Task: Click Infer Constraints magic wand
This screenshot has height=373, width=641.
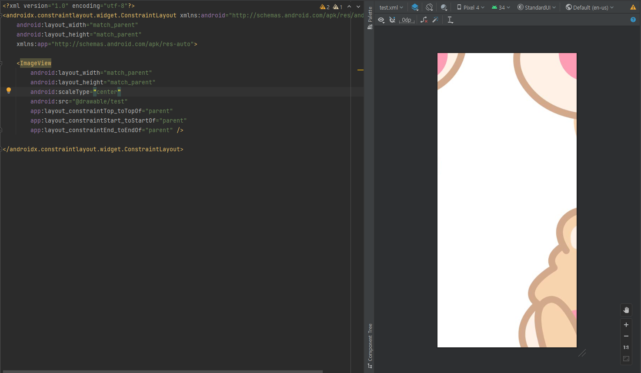Action: (x=435, y=20)
